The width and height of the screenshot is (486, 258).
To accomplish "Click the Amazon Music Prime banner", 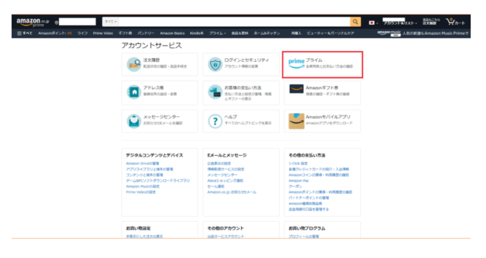I will pos(422,33).
